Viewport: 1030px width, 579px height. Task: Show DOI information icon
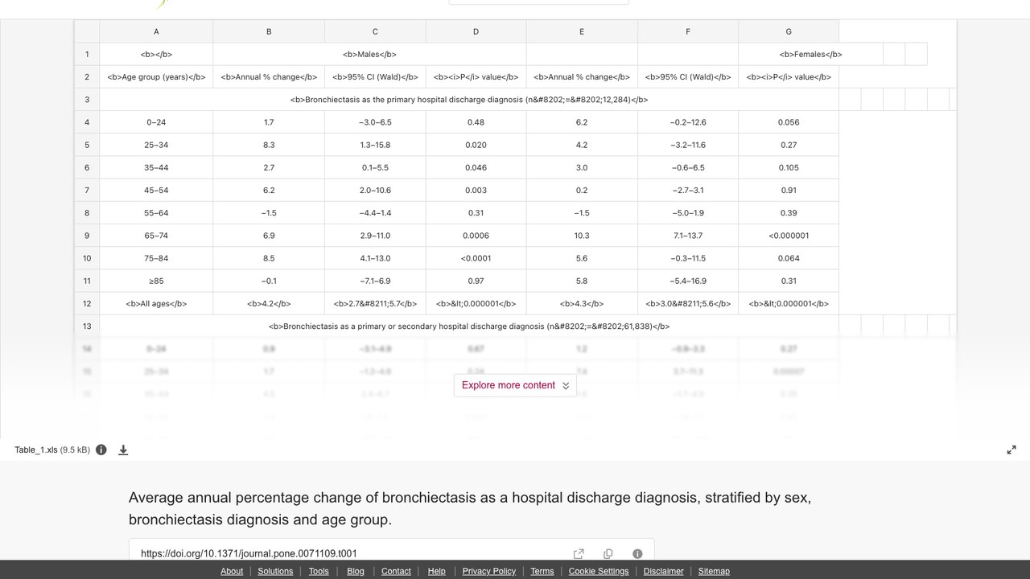tap(637, 553)
